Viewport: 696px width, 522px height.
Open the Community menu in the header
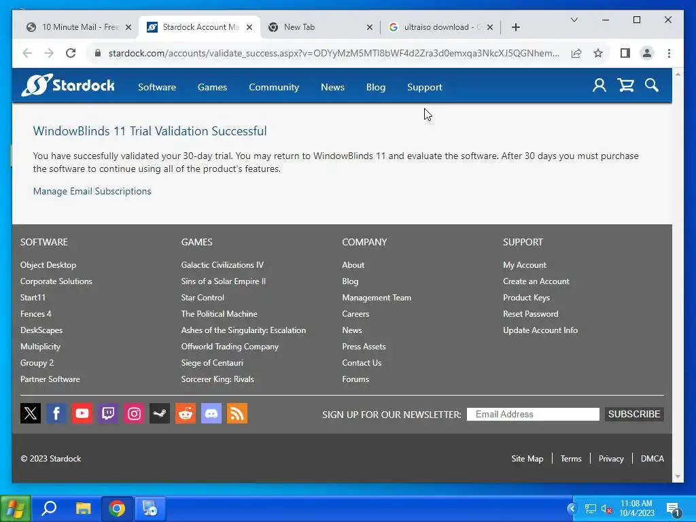273,87
